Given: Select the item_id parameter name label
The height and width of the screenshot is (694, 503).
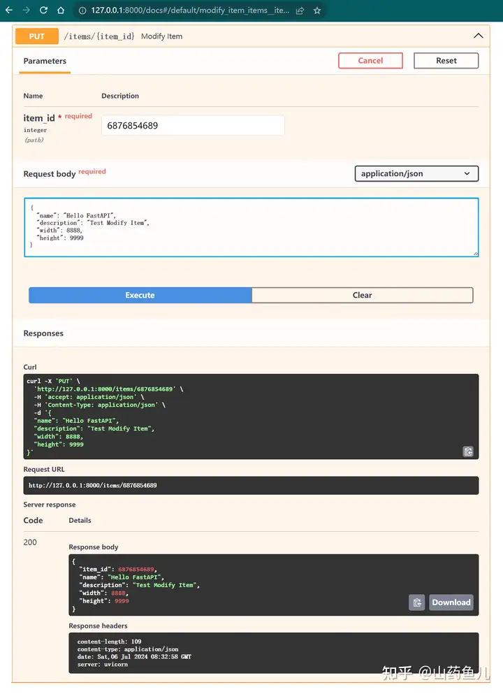Looking at the screenshot, I should 39,117.
